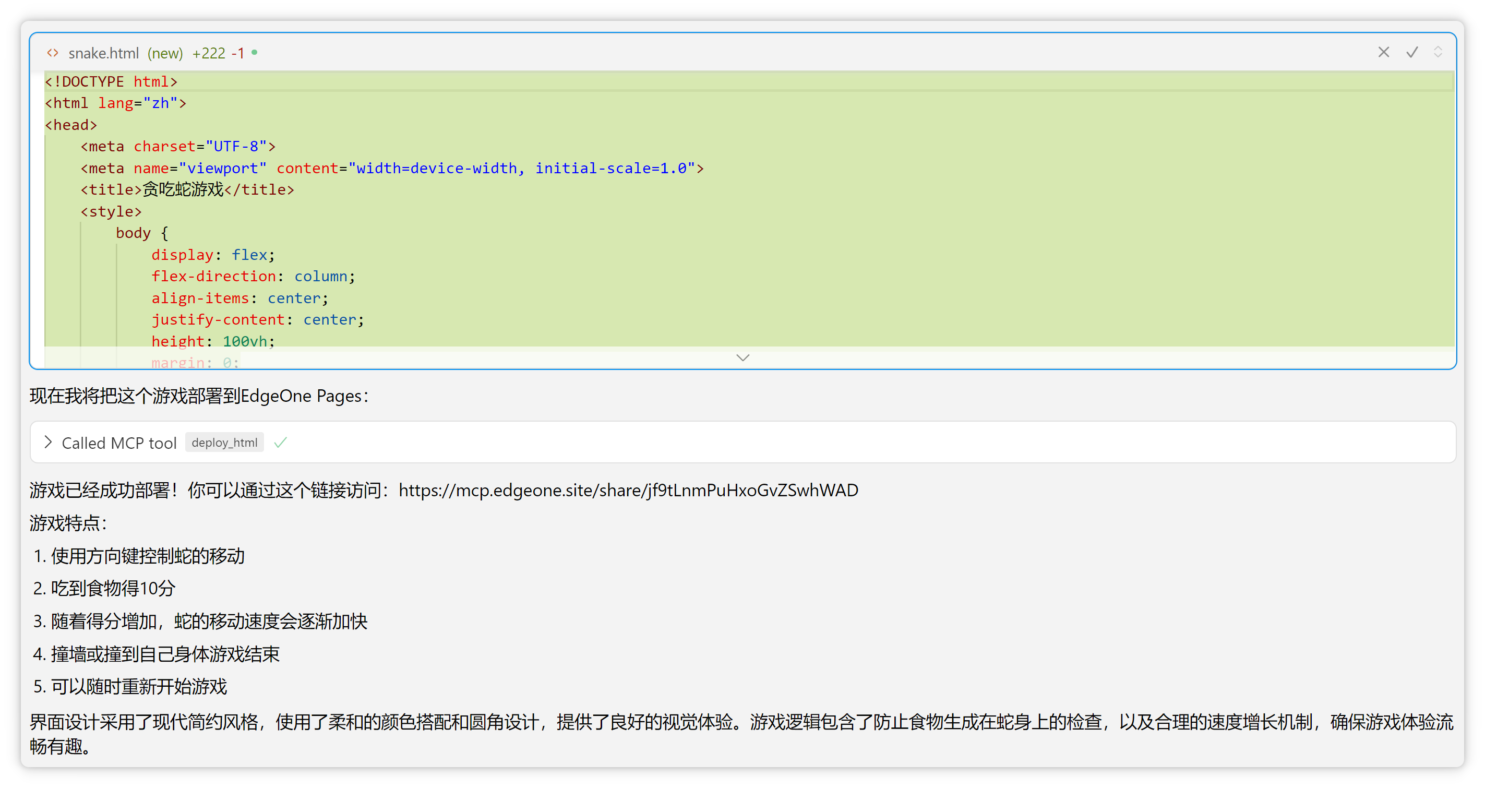The height and width of the screenshot is (788, 1485).
Task: Click list item 使用方向键控制蛇的移动
Action: [148, 556]
